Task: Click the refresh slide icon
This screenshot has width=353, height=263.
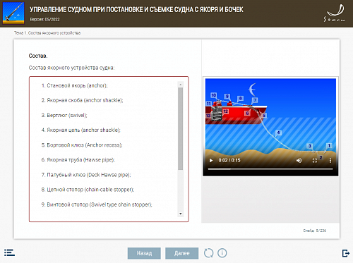Action: (x=208, y=253)
